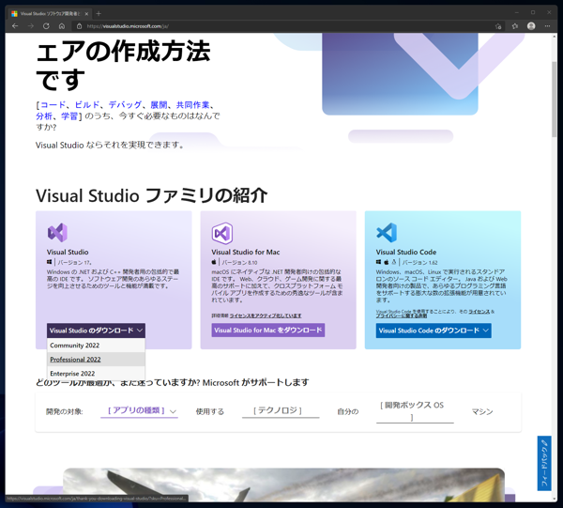563x508 pixels.
Task: Click the purple Visual Studio logo
Action: point(57,233)
